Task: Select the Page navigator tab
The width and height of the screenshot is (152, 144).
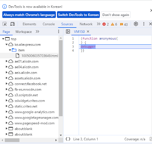Action: 6,32
